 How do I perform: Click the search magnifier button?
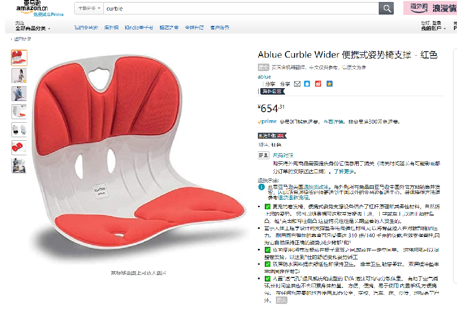click(386, 9)
